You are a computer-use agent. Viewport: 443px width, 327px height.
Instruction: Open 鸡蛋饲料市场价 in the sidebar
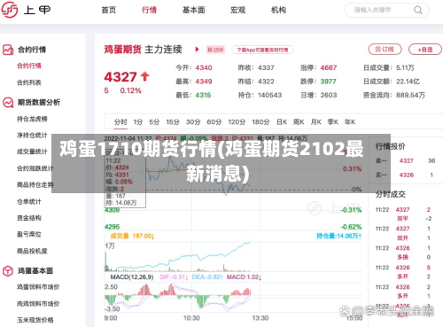click(38, 287)
